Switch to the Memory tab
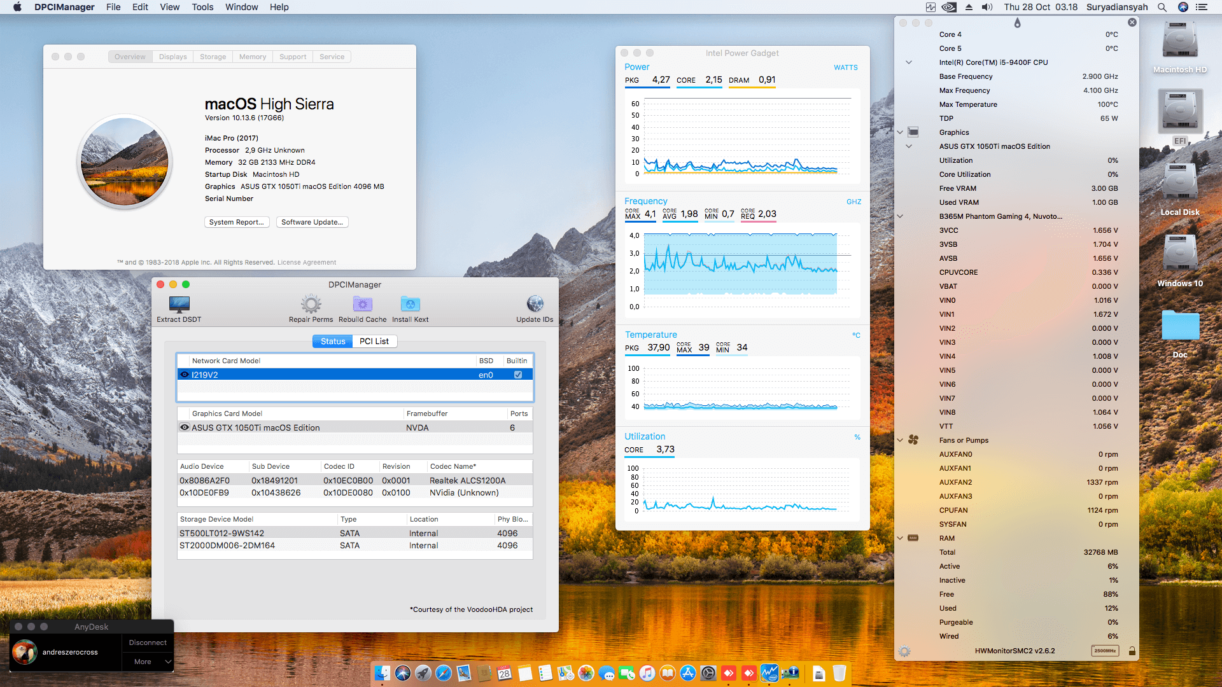 point(253,57)
